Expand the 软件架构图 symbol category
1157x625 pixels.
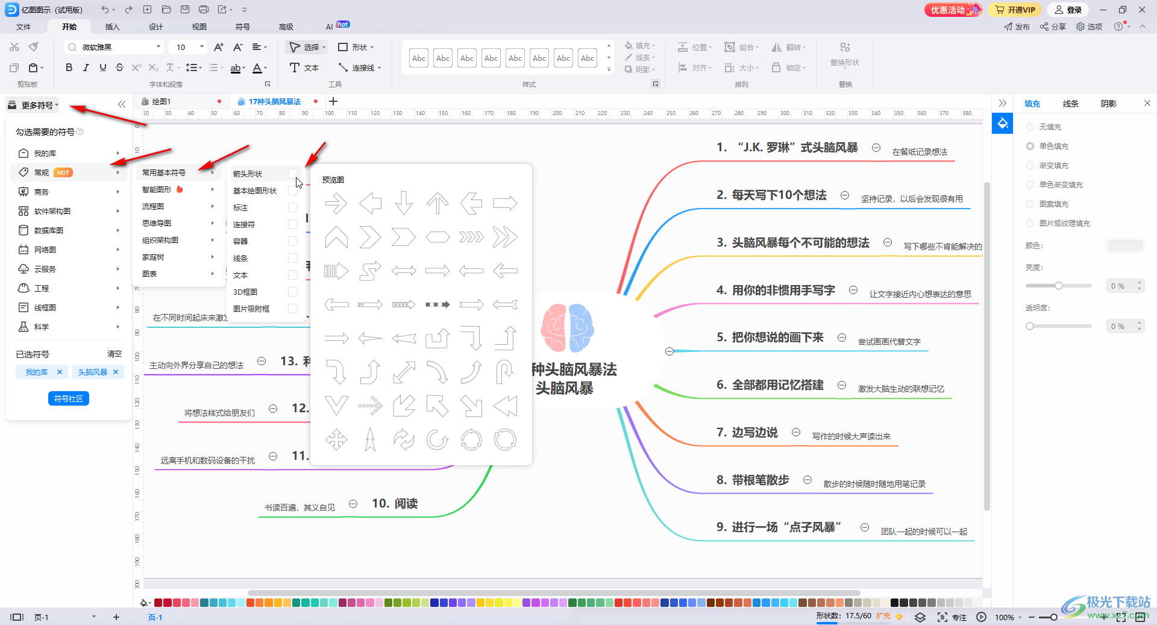coord(69,211)
